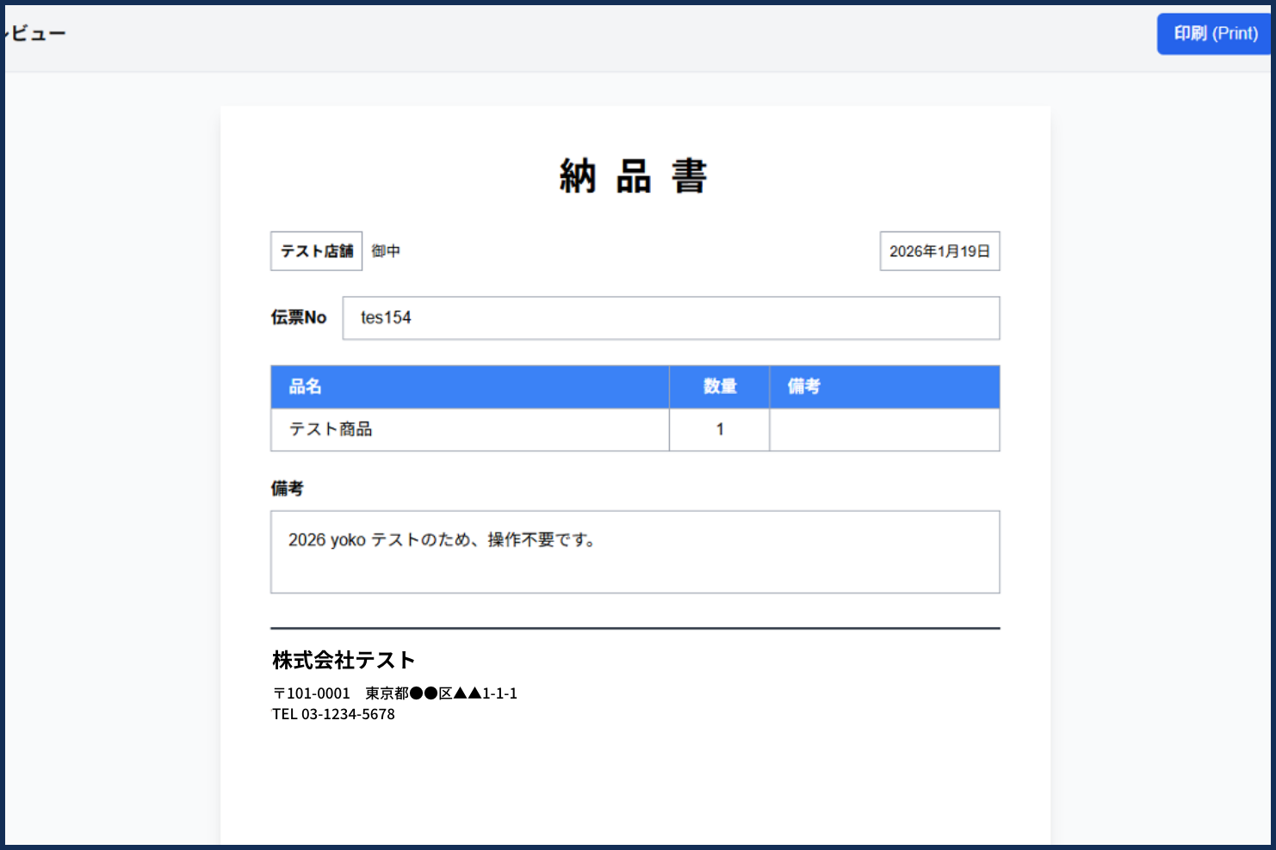Image resolution: width=1276 pixels, height=850 pixels.
Task: Click the 数量 column header
Action: pos(719,387)
